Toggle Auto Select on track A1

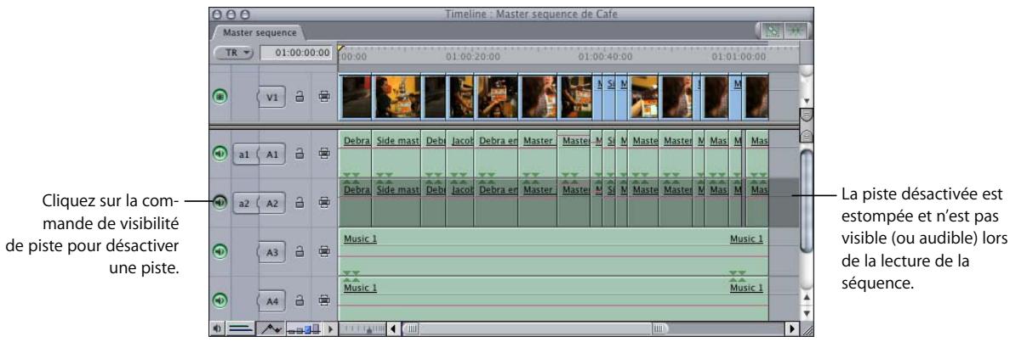324,154
